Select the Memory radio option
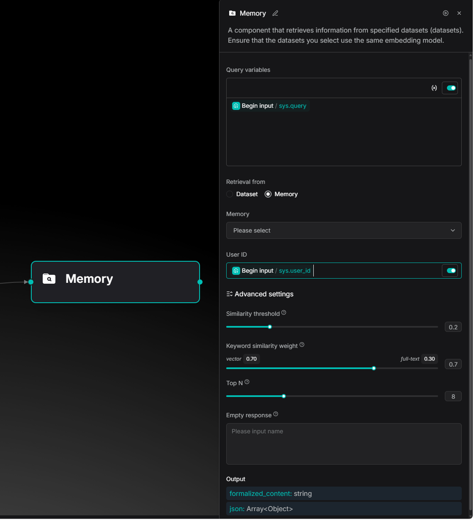The width and height of the screenshot is (474, 520). (x=268, y=194)
